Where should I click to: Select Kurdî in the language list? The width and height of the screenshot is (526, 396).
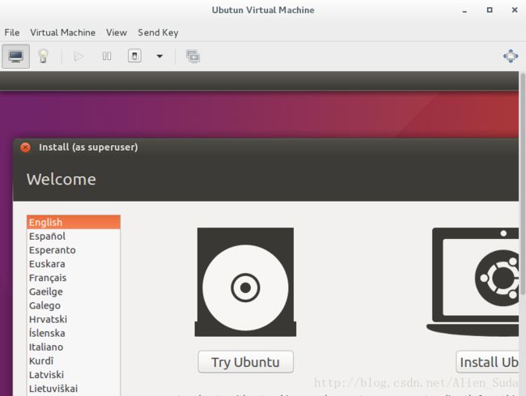click(74, 360)
